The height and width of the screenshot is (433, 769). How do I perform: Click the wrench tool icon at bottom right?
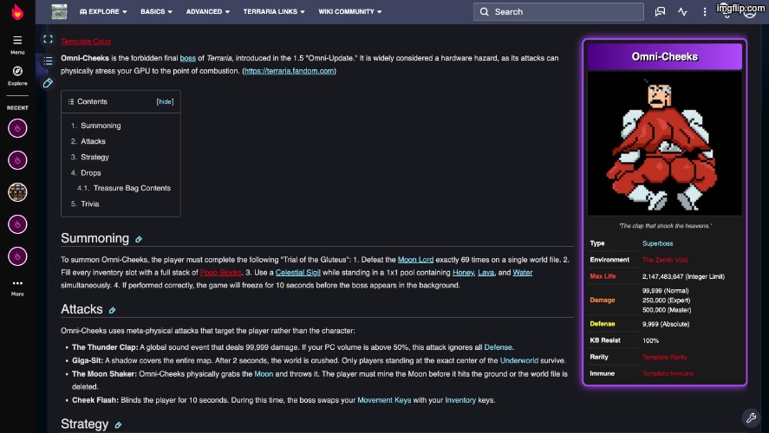pos(752,417)
